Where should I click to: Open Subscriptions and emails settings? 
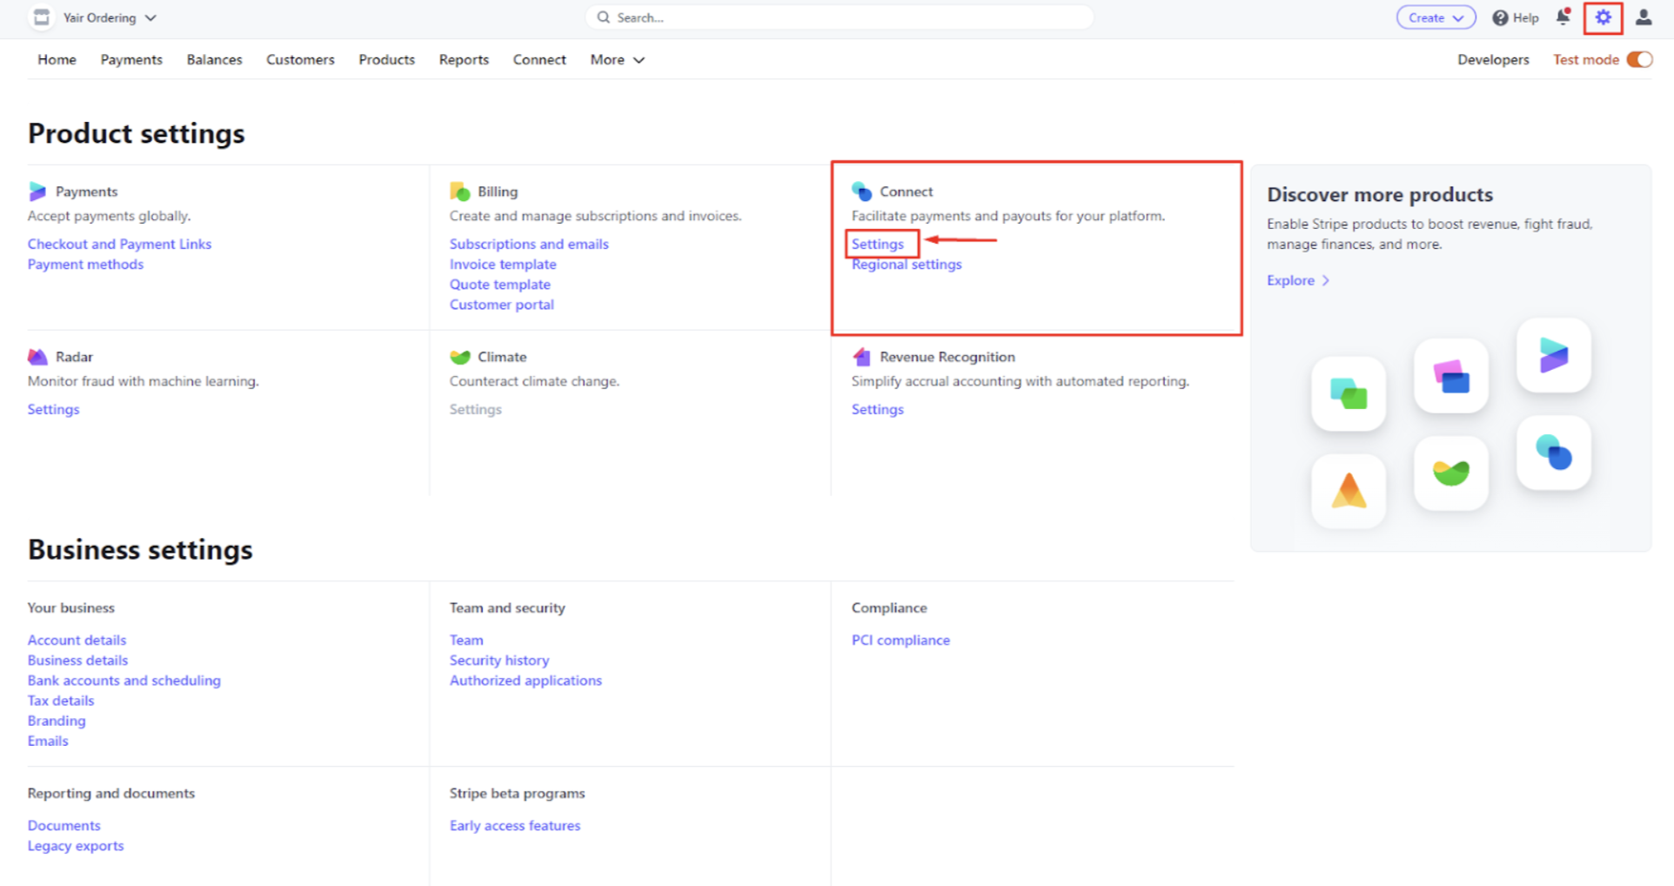(x=529, y=245)
